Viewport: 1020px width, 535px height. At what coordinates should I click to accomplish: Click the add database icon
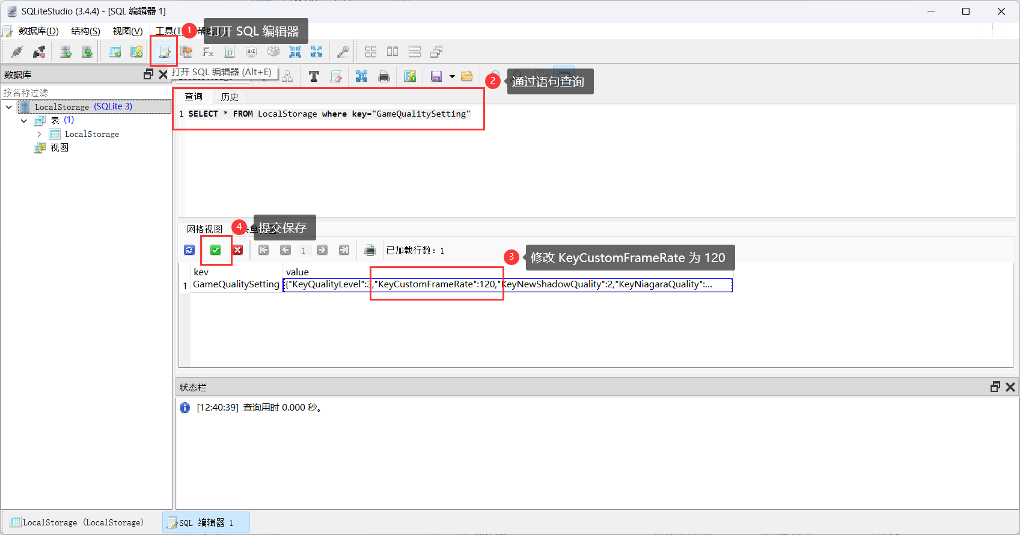(x=66, y=52)
